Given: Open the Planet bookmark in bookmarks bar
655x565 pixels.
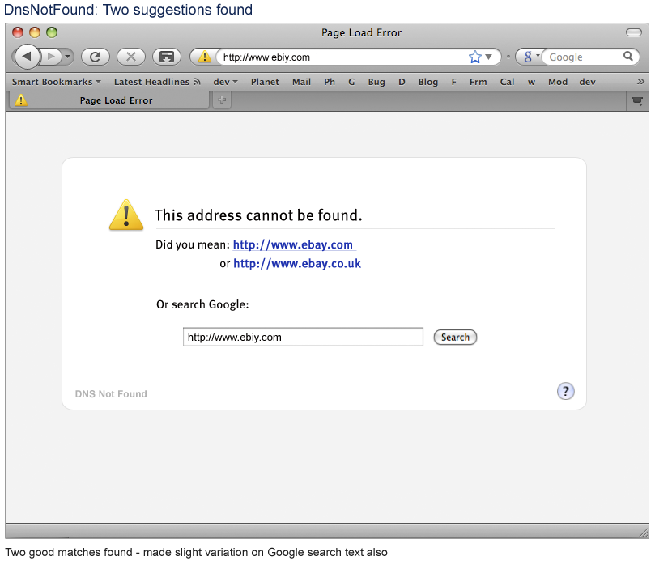Looking at the screenshot, I should tap(265, 82).
